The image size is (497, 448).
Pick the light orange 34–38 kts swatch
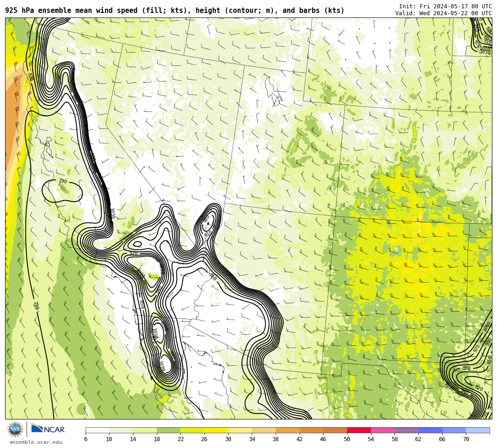pos(264,430)
